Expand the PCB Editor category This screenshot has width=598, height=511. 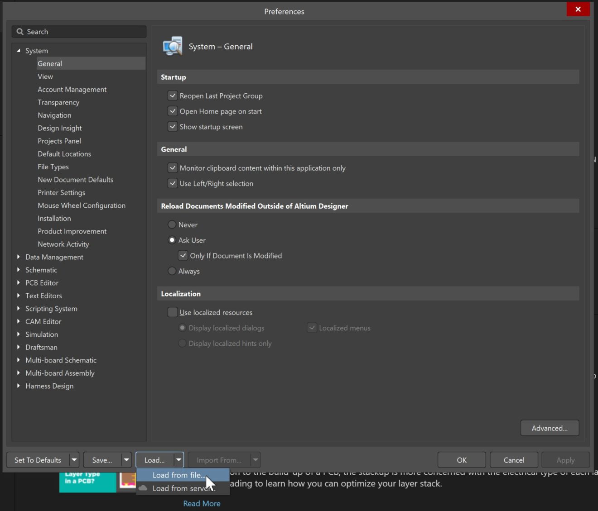[18, 282]
